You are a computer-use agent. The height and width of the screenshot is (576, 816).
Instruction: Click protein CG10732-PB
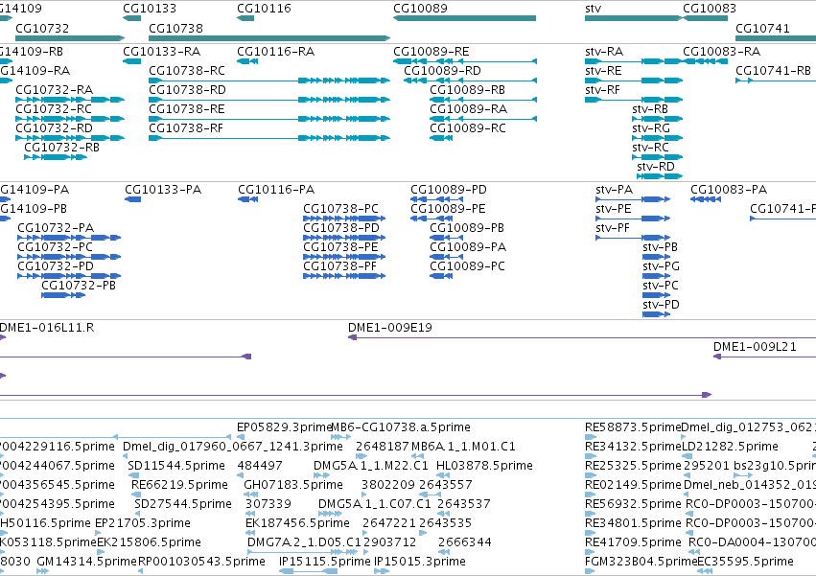(x=63, y=295)
